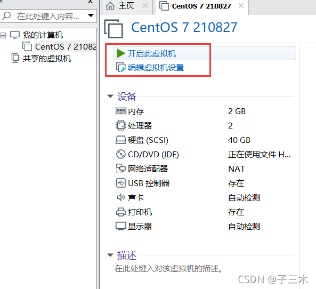Image resolution: width=316 pixels, height=289 pixels.
Task: Click the edit VM settings wrench icon
Action: 121,67
